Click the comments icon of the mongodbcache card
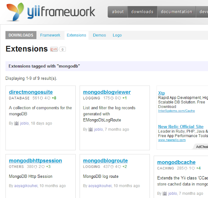This screenshot has width=208, height=198. tap(193, 168)
